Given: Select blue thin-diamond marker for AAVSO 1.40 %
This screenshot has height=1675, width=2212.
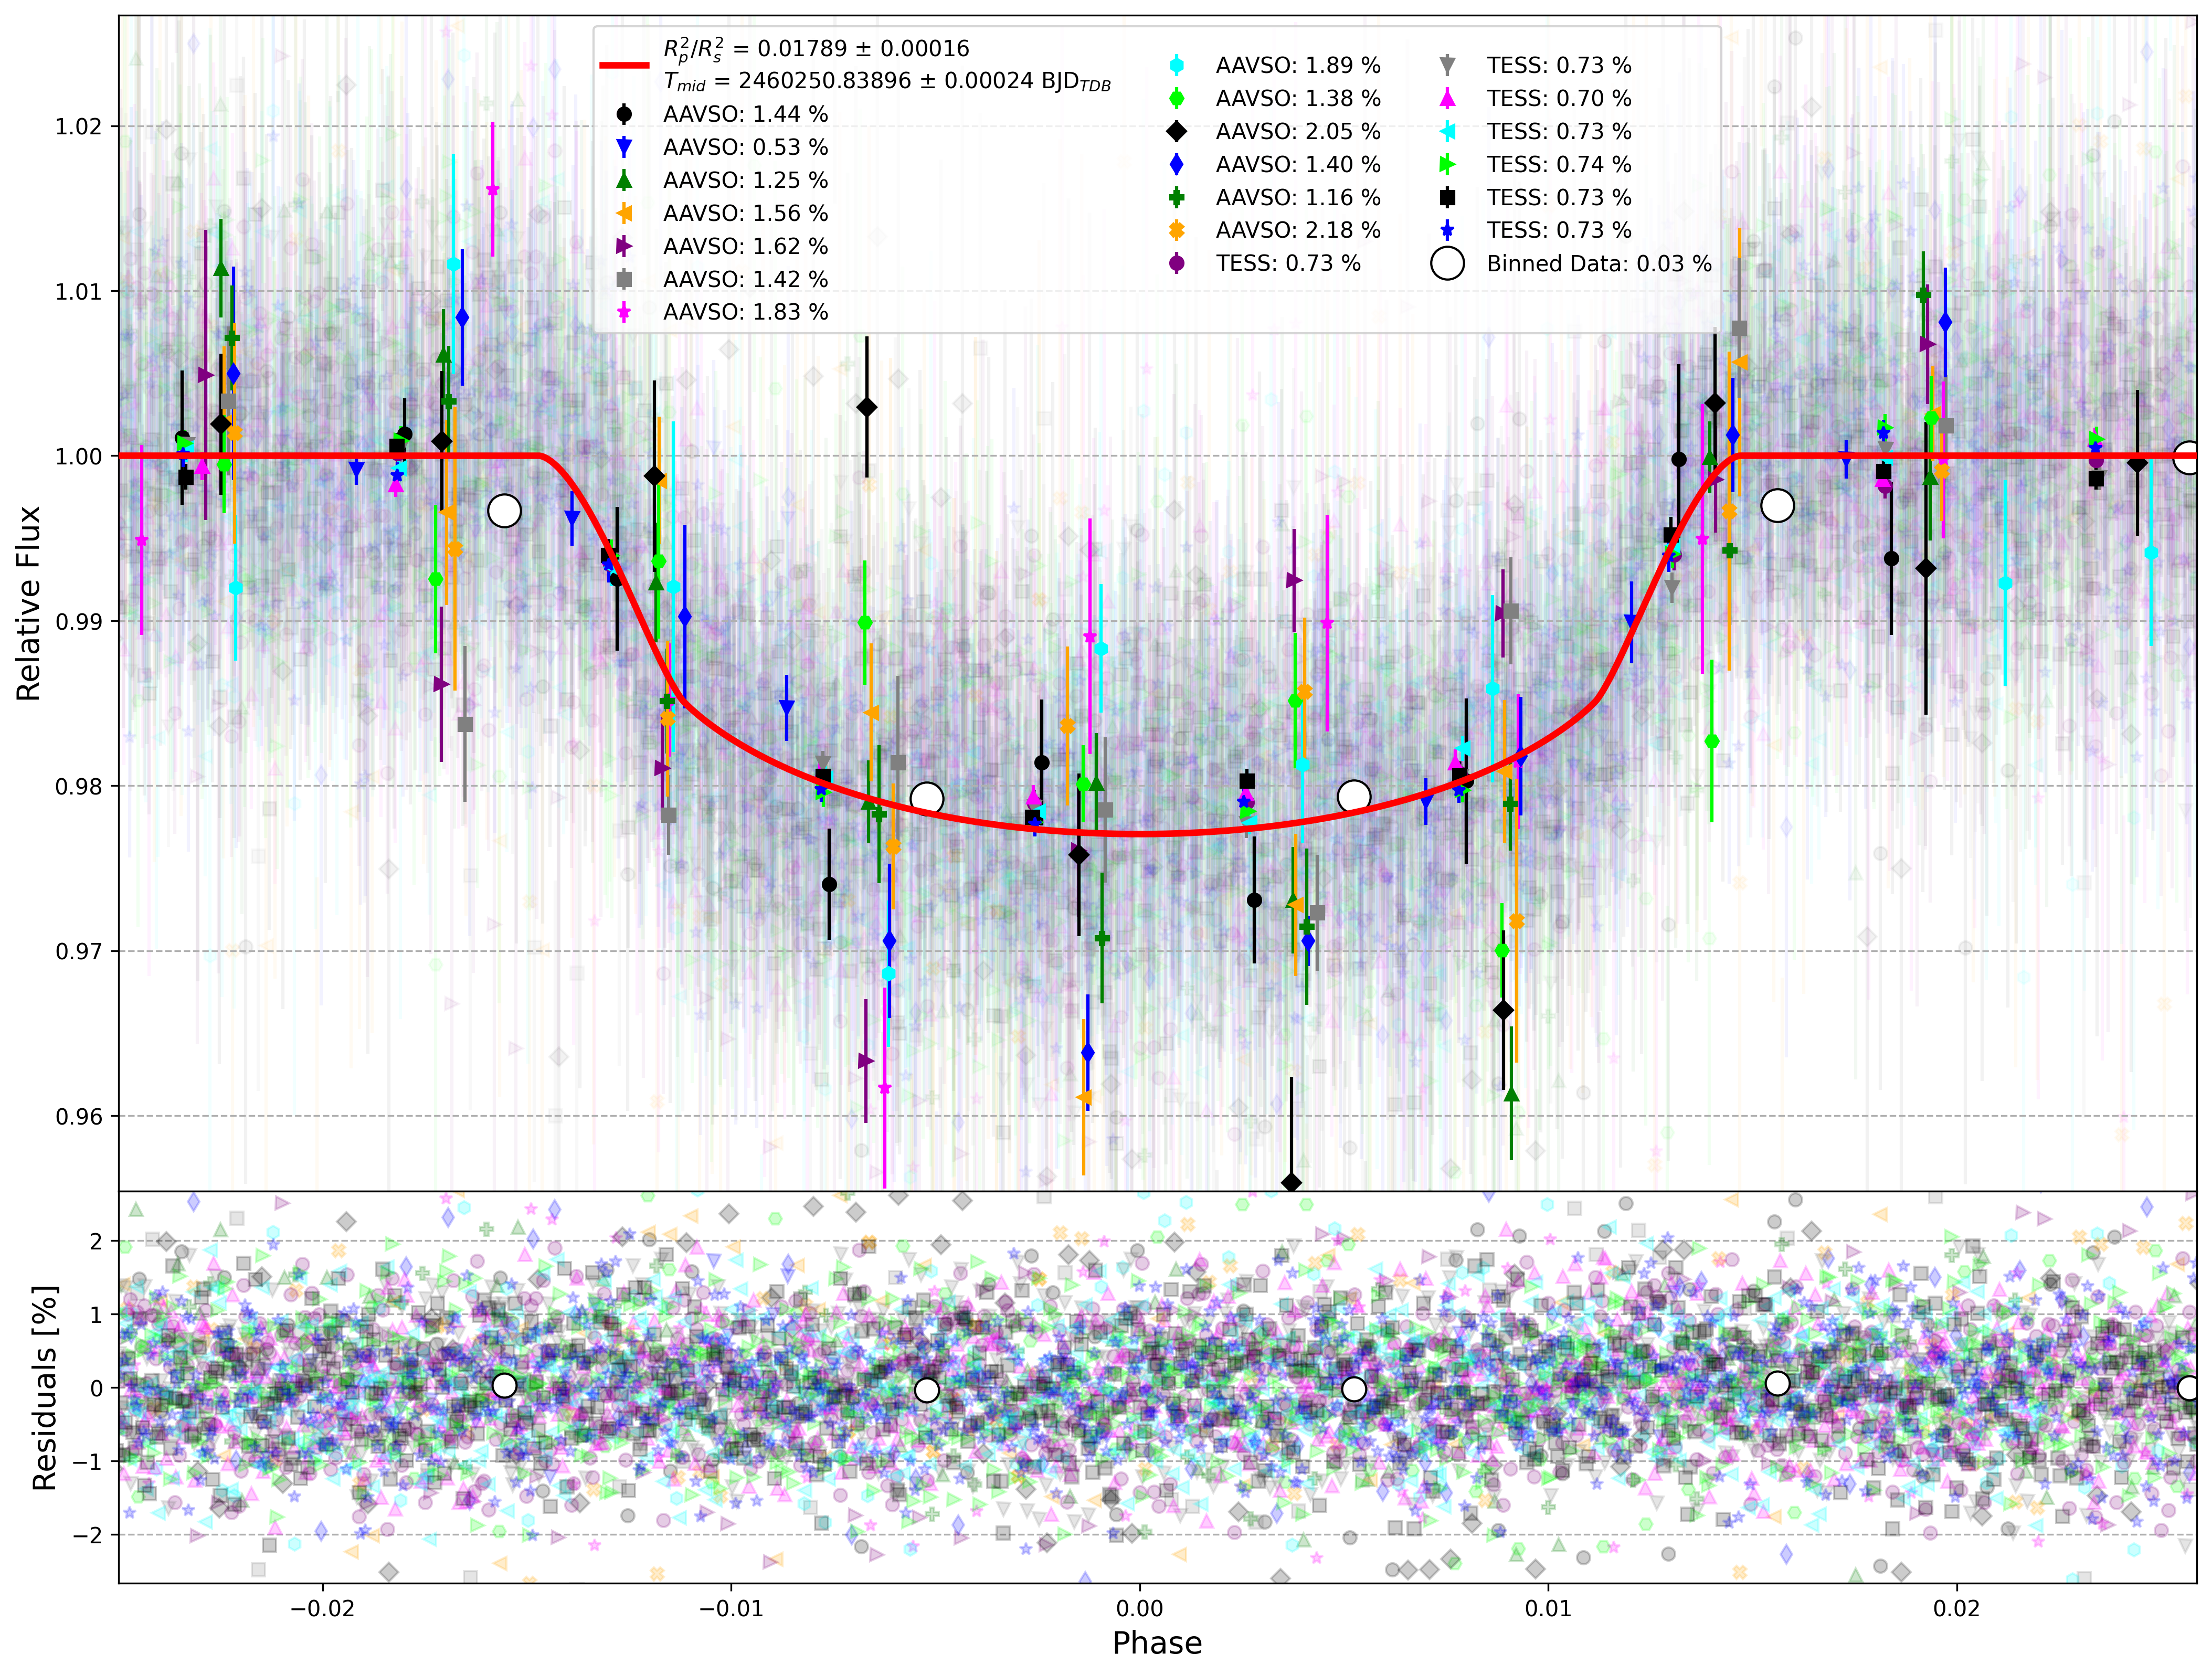Looking at the screenshot, I should point(1177,164).
